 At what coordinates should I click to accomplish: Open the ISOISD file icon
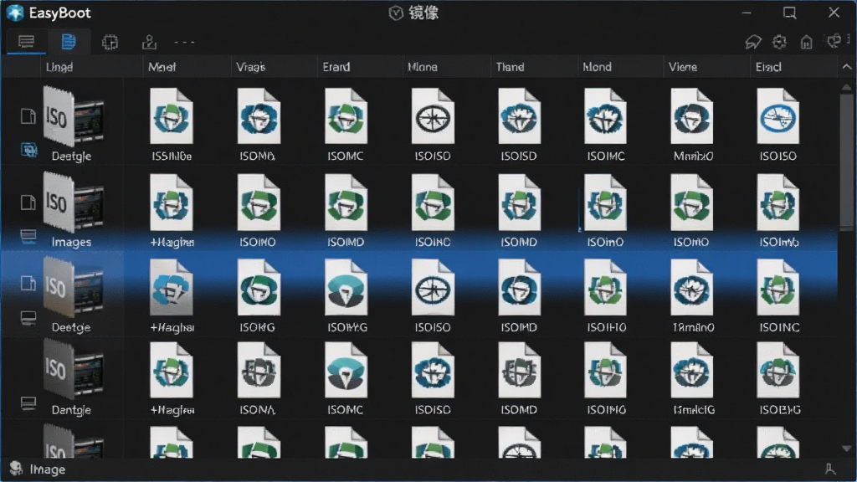519,116
